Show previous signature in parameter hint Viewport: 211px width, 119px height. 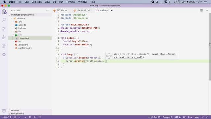pos(109,54)
